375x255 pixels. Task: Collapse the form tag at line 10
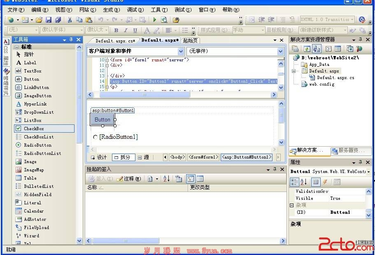click(x=107, y=60)
